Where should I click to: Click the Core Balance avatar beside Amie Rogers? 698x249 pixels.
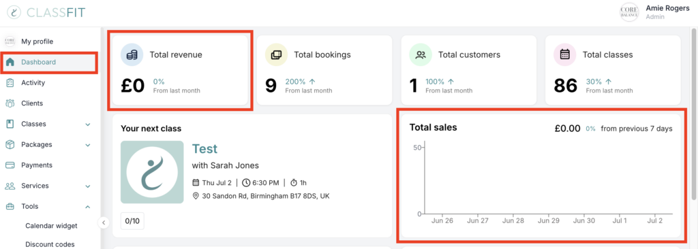[x=629, y=12]
